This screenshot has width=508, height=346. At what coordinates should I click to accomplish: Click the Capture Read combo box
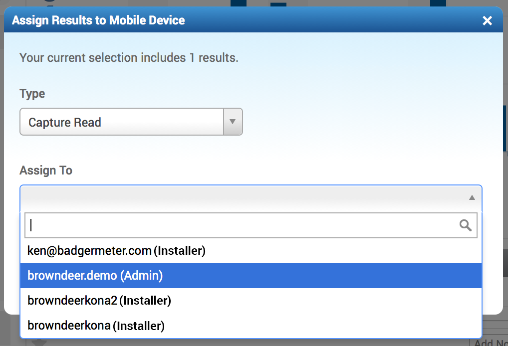point(122,122)
